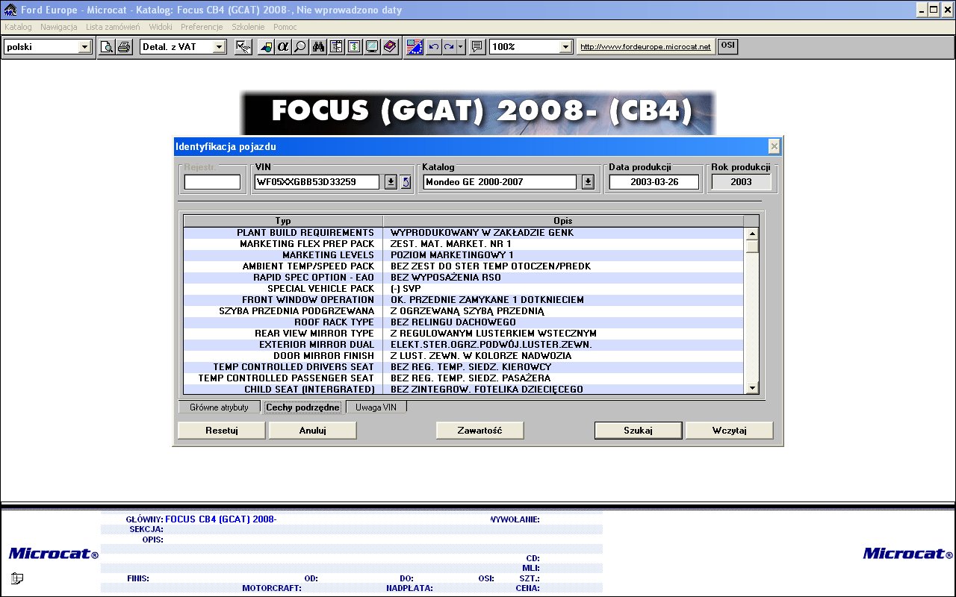Click the magnifying glass icon
The height and width of the screenshot is (597, 956).
pyautogui.click(x=299, y=47)
